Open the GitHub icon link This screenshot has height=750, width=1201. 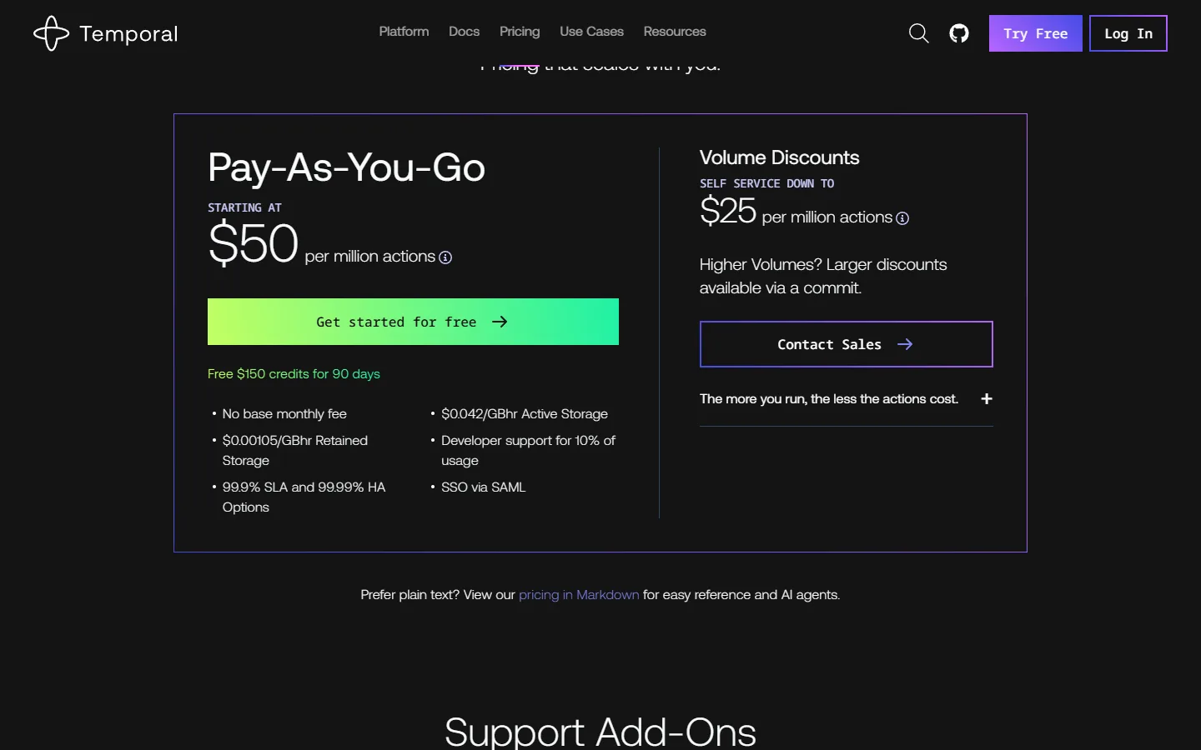click(x=959, y=33)
